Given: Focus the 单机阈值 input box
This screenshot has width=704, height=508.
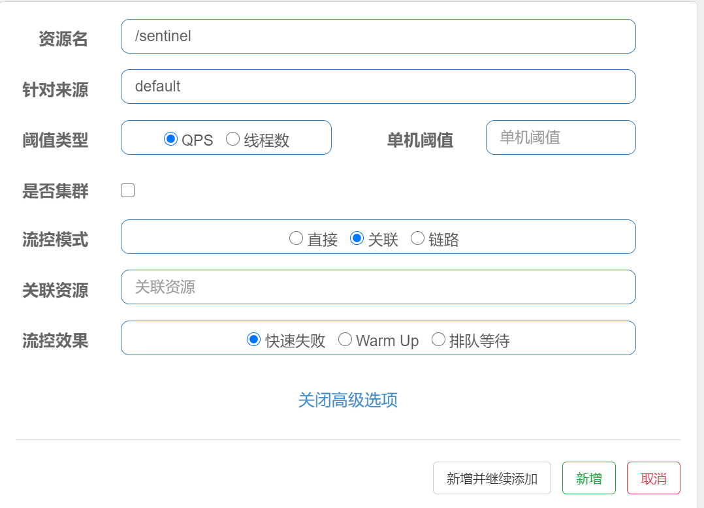Looking at the screenshot, I should pos(560,138).
